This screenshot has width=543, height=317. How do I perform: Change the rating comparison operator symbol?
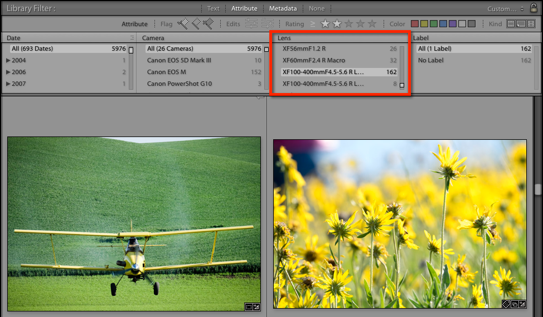[x=313, y=24]
